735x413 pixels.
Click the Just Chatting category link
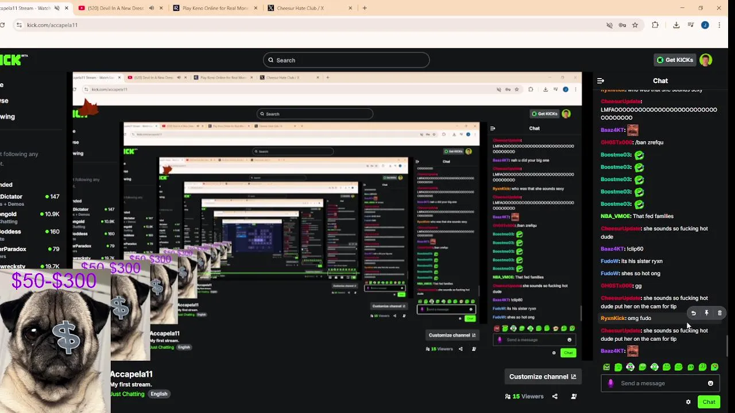click(127, 394)
